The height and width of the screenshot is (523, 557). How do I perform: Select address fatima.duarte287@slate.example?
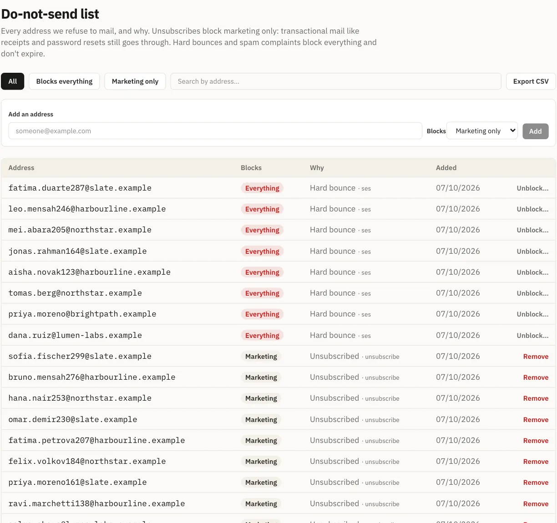80,188
